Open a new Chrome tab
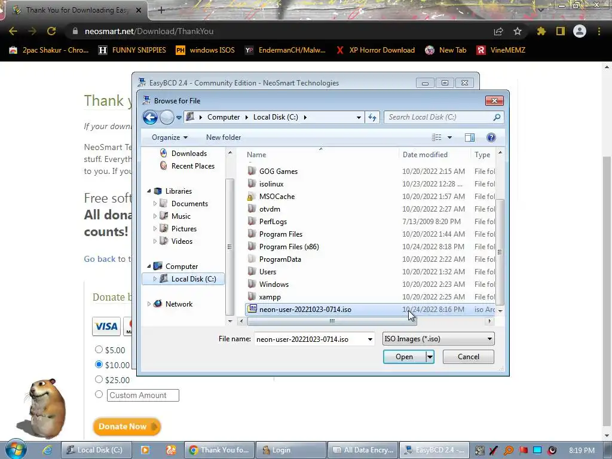The width and height of the screenshot is (612, 459). point(161,10)
